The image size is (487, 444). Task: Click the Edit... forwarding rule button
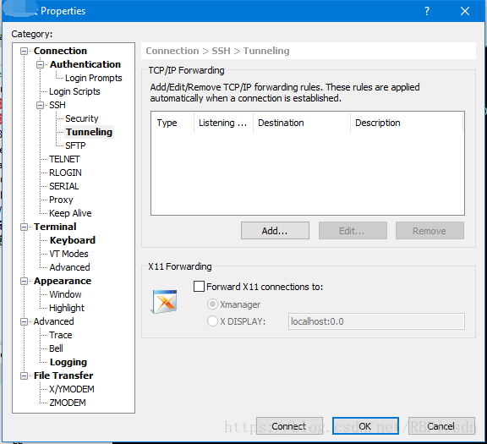[353, 231]
